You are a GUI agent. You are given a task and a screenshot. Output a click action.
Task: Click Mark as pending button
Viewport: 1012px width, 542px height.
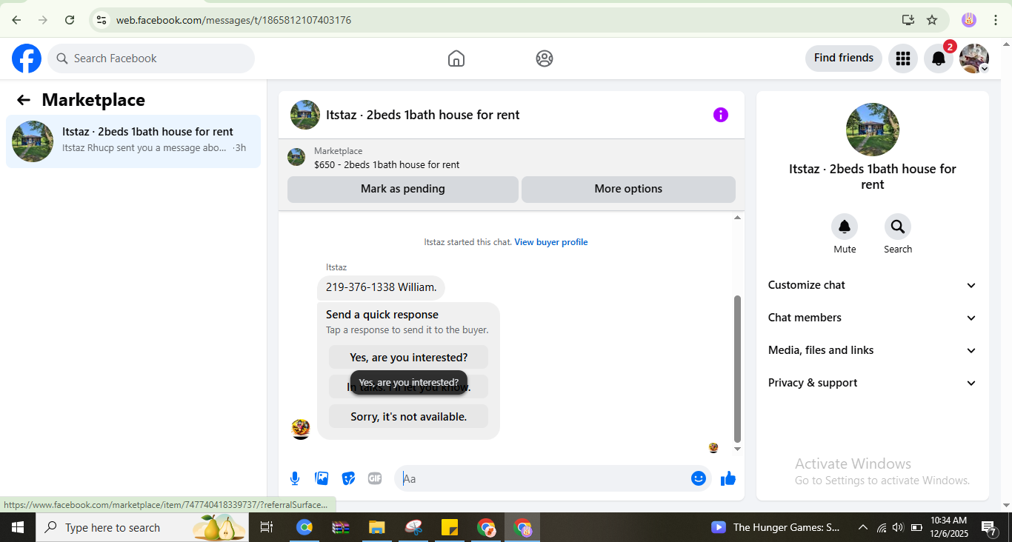[x=403, y=189]
